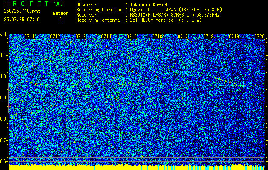Click the 0717 time marker
268x170 pixels.
[x=183, y=37]
